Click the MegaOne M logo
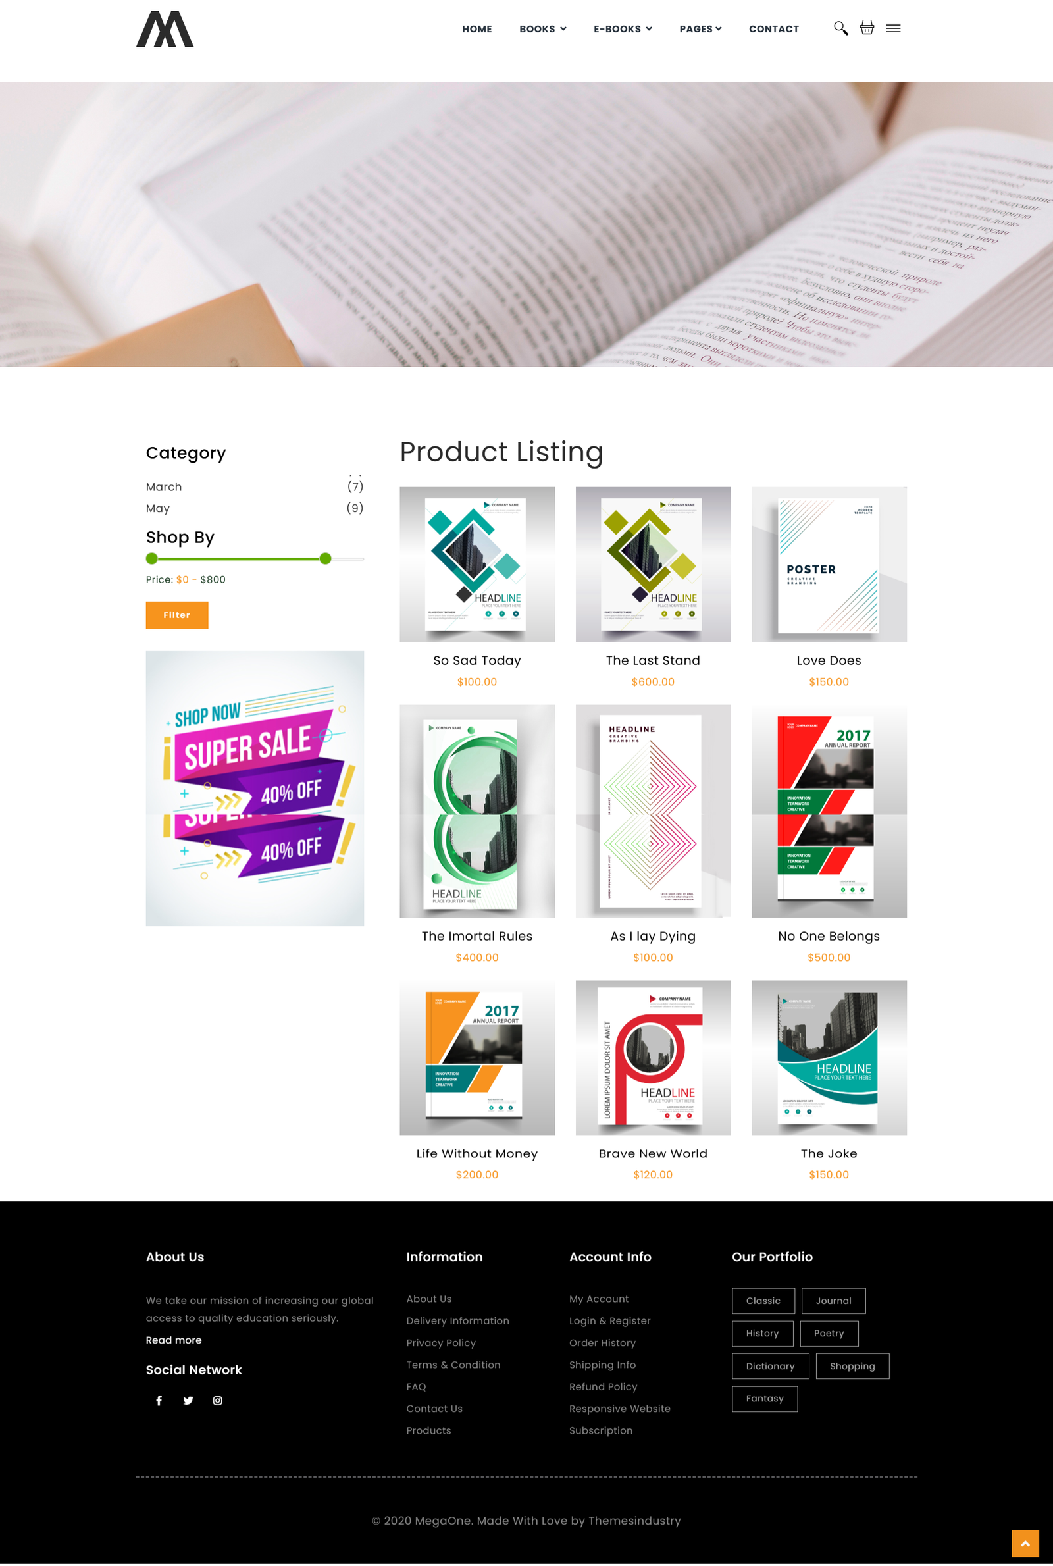The height and width of the screenshot is (1566, 1053). (165, 29)
